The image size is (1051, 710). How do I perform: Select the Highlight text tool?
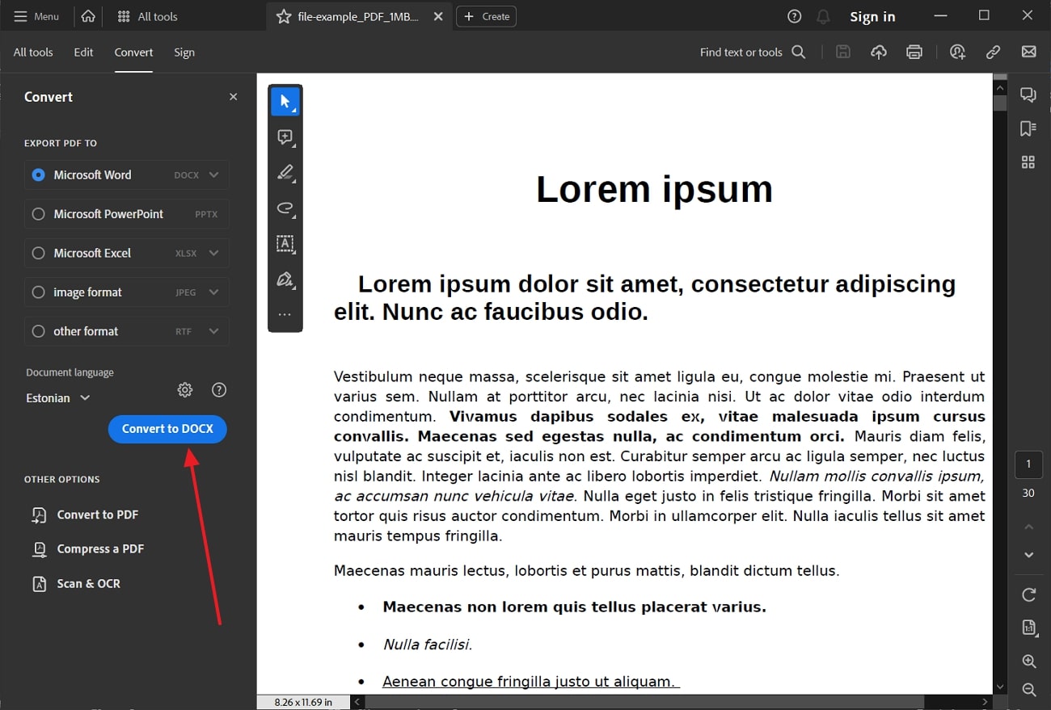coord(285,172)
